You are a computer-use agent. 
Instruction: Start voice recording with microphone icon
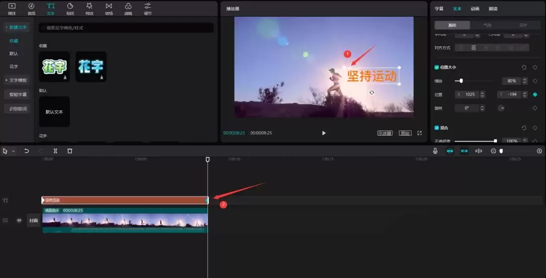pyautogui.click(x=435, y=151)
